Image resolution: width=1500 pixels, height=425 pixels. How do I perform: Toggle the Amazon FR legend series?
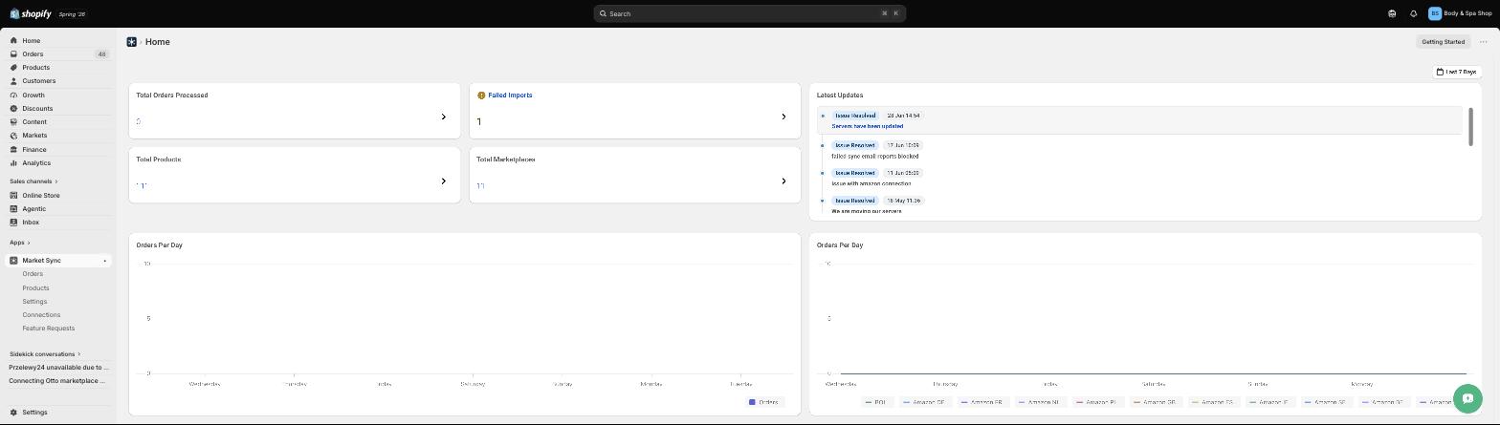click(x=982, y=402)
